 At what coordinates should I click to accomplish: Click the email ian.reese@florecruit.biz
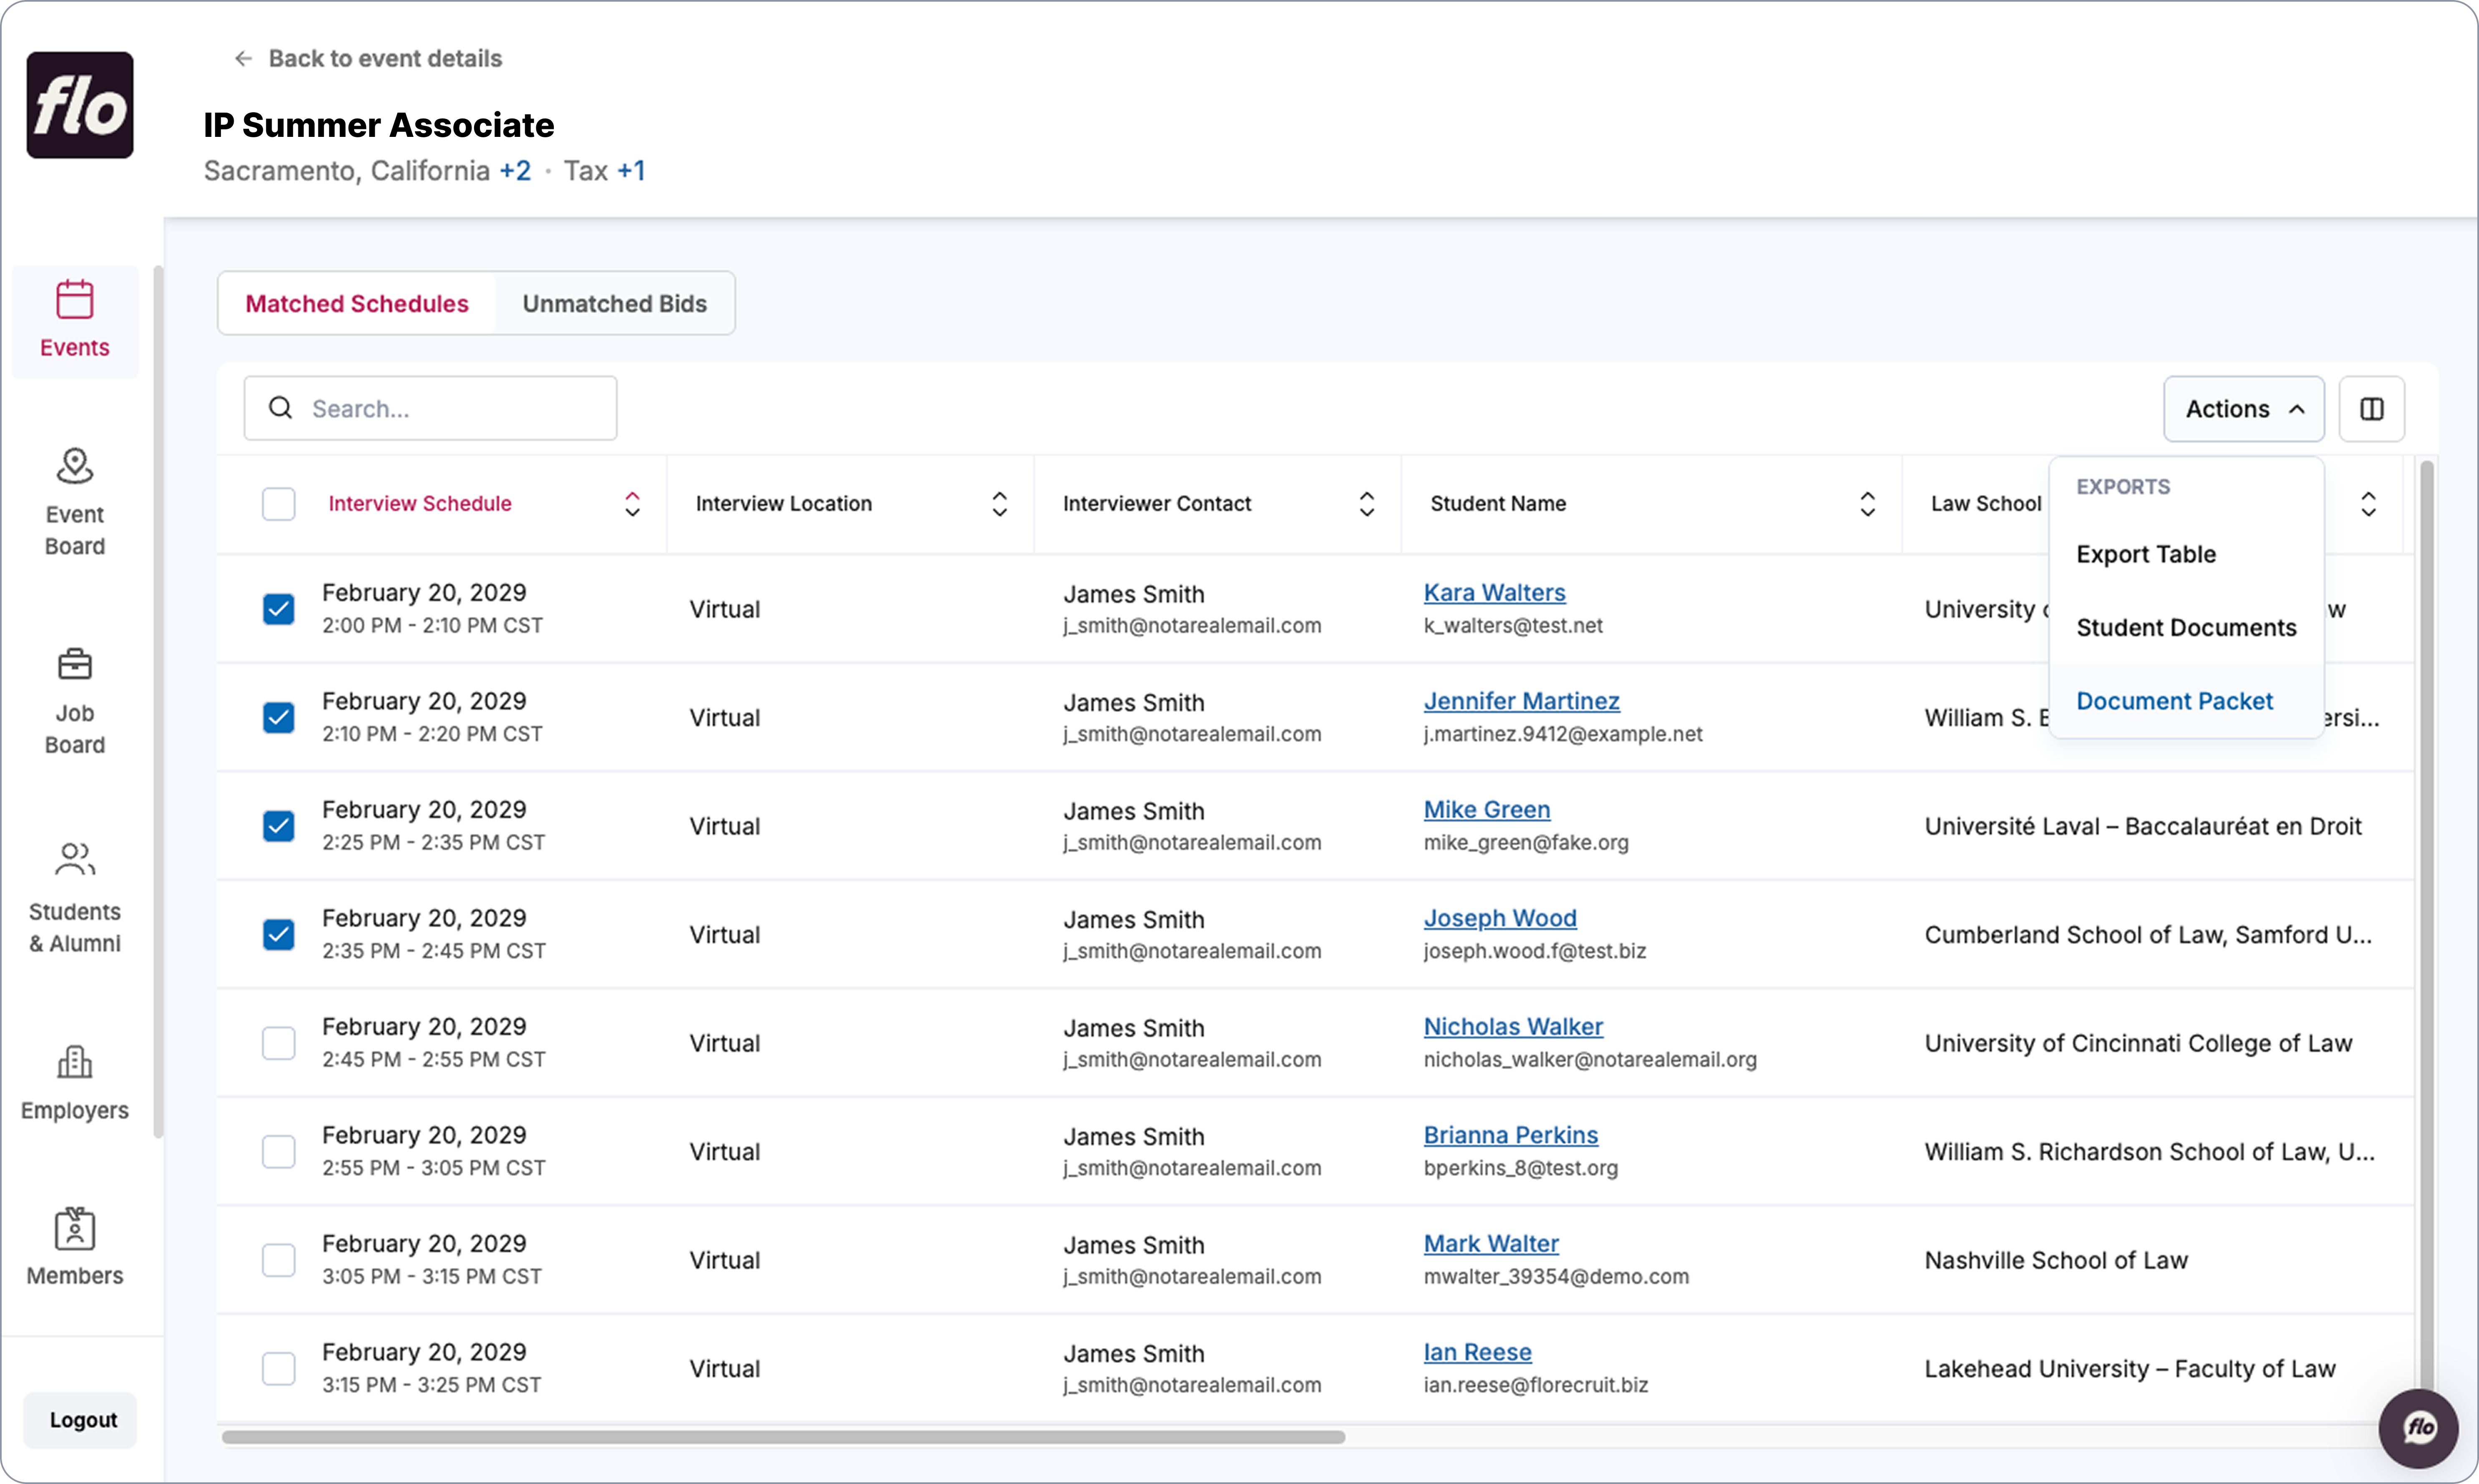click(x=1536, y=1386)
